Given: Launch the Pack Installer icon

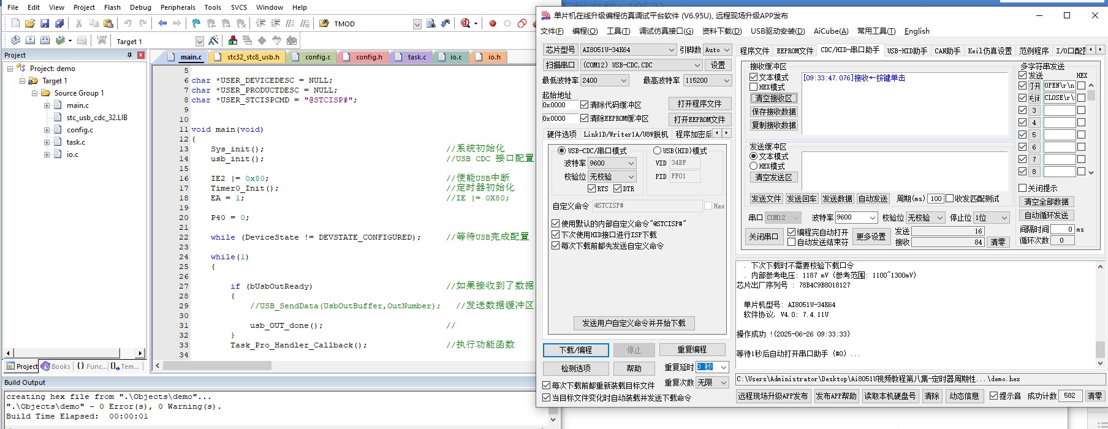Looking at the screenshot, I should [x=292, y=40].
